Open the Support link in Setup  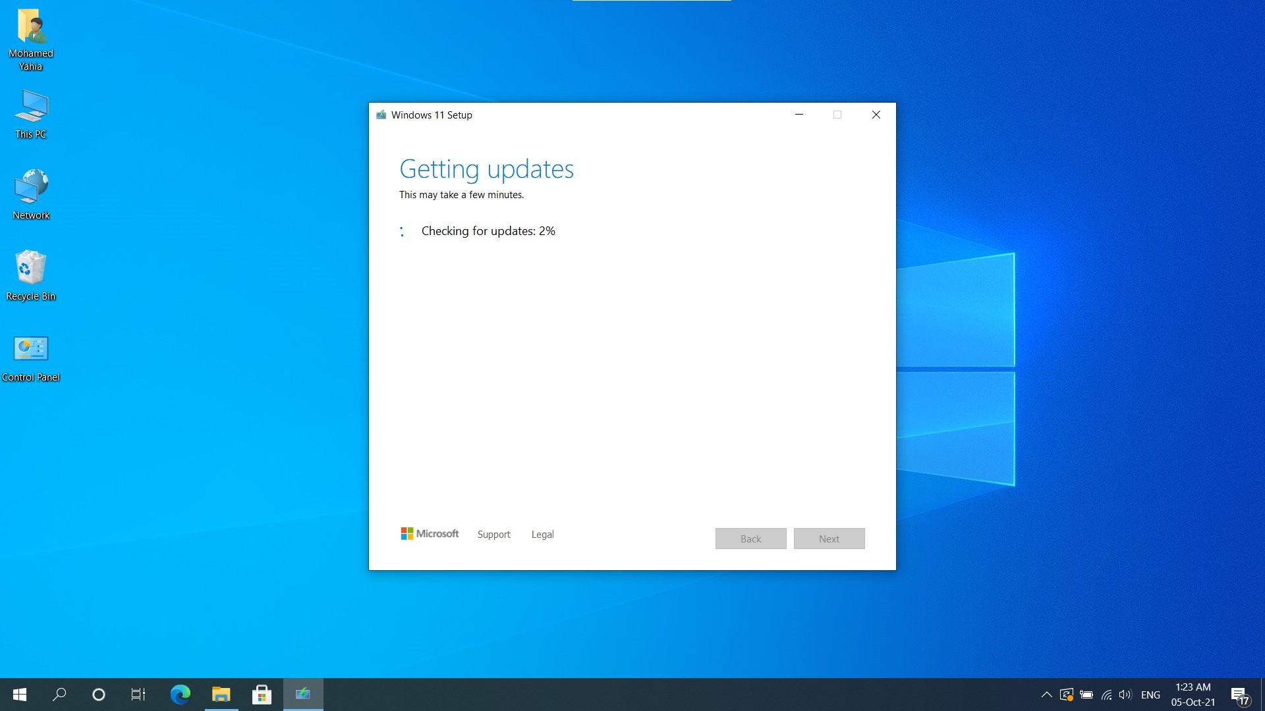(x=493, y=535)
